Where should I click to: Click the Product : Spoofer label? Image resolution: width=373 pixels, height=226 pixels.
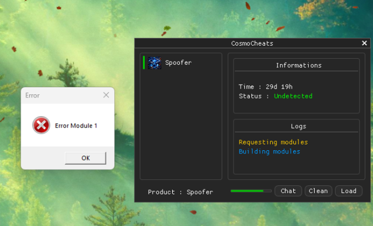click(180, 192)
